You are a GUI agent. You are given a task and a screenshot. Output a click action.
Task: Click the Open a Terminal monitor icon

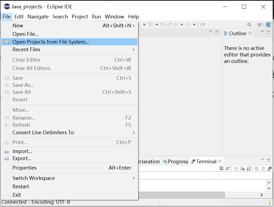tap(221, 168)
